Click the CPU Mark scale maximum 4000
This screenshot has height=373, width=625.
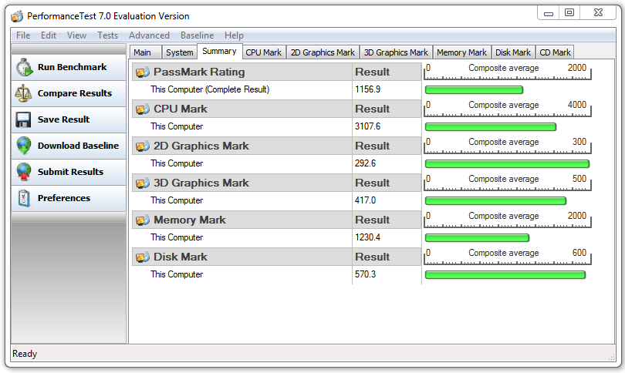click(576, 105)
